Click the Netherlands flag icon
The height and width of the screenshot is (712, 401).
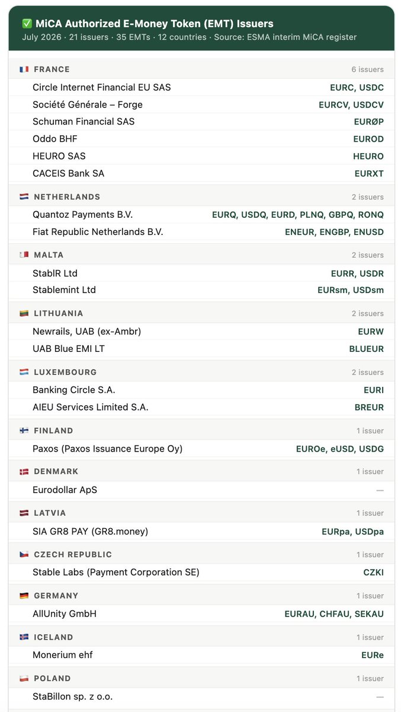tap(24, 197)
